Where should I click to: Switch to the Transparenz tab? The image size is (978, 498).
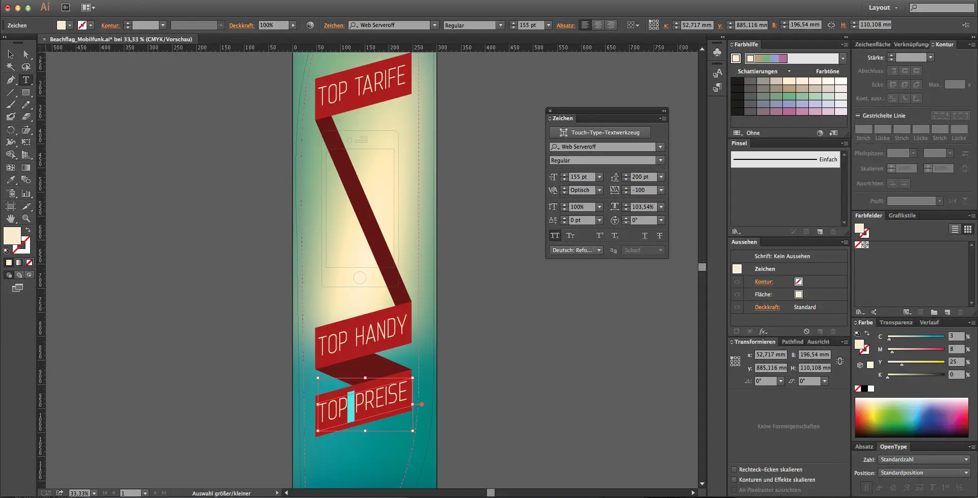click(x=895, y=322)
